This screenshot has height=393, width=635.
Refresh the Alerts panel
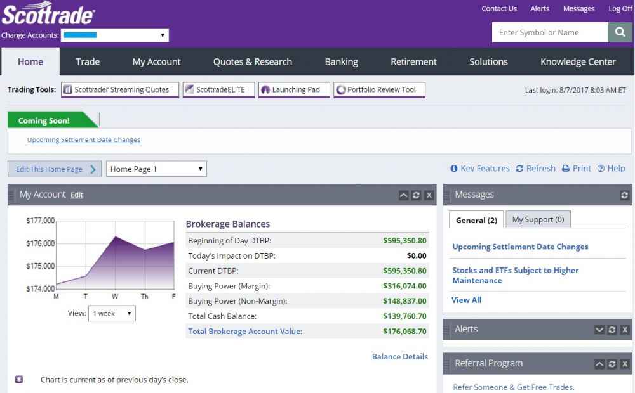click(612, 330)
